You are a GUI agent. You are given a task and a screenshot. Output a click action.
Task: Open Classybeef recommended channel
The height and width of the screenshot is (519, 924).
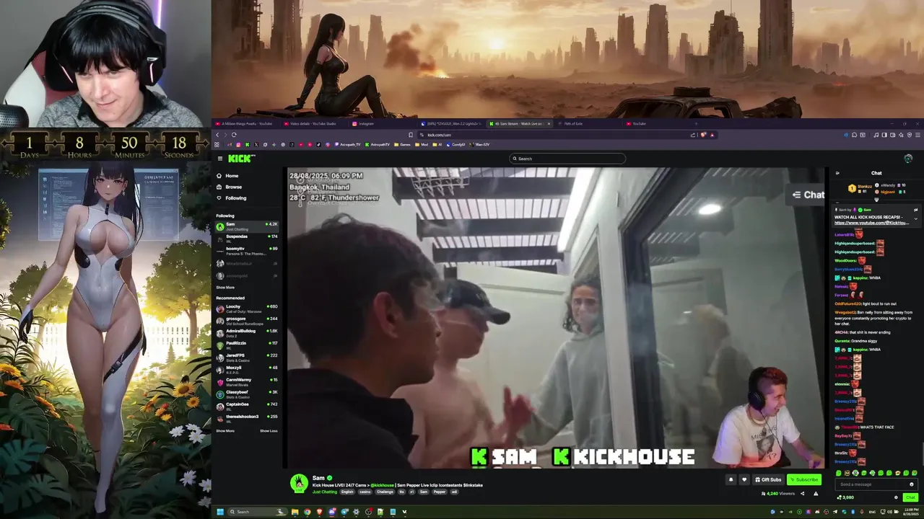click(247, 394)
